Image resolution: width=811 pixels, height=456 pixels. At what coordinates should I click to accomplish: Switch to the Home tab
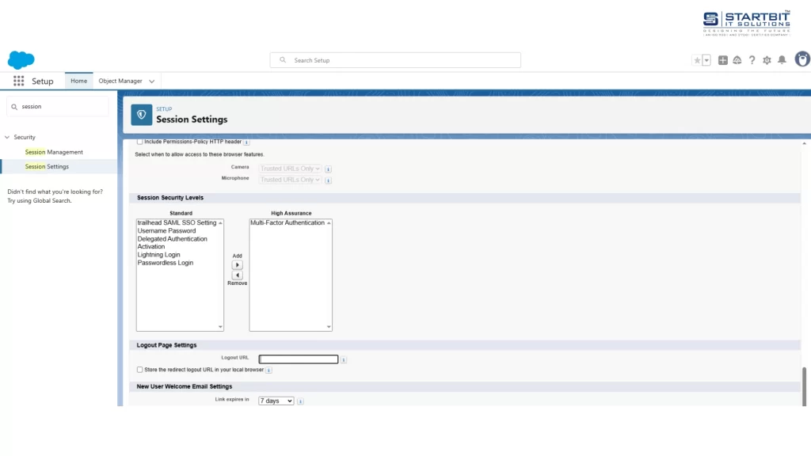point(78,81)
